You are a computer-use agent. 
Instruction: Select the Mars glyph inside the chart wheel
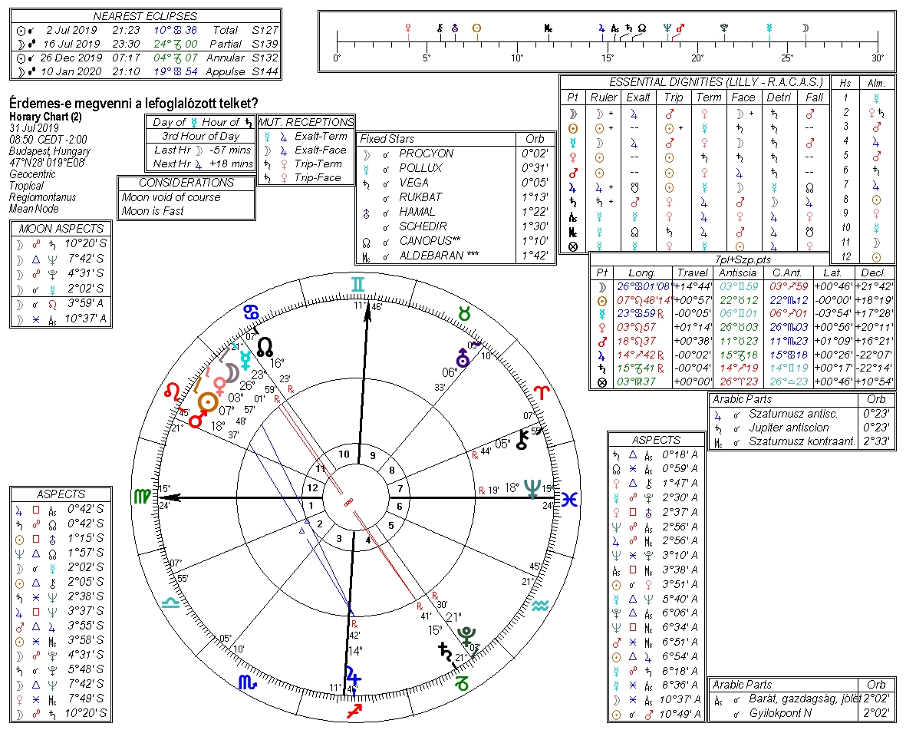pyautogui.click(x=196, y=420)
